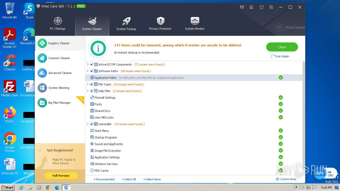
Task: Click the Fonts category icon
Action: [x=92, y=104]
